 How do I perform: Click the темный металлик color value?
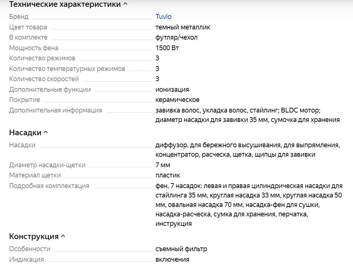pos(183,27)
